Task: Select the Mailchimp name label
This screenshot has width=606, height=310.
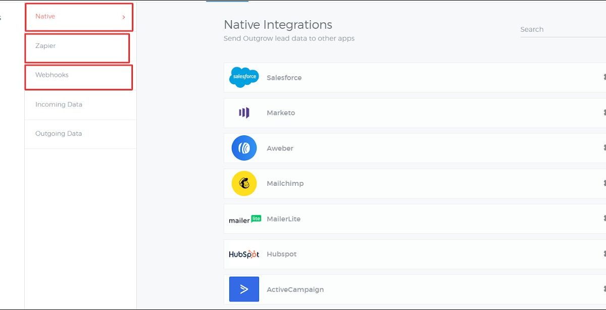Action: tap(285, 184)
